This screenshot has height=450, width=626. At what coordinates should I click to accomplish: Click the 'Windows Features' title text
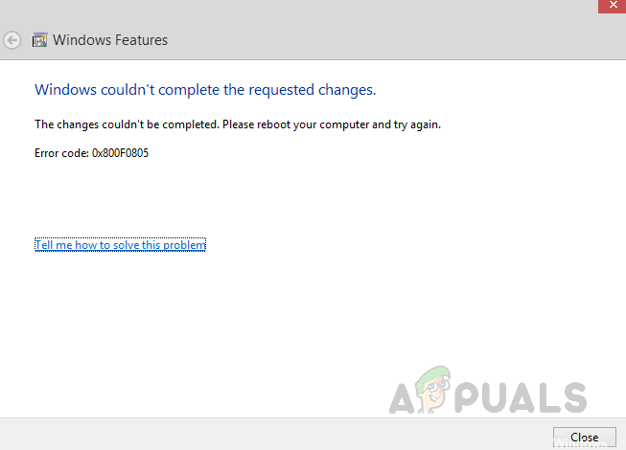110,40
